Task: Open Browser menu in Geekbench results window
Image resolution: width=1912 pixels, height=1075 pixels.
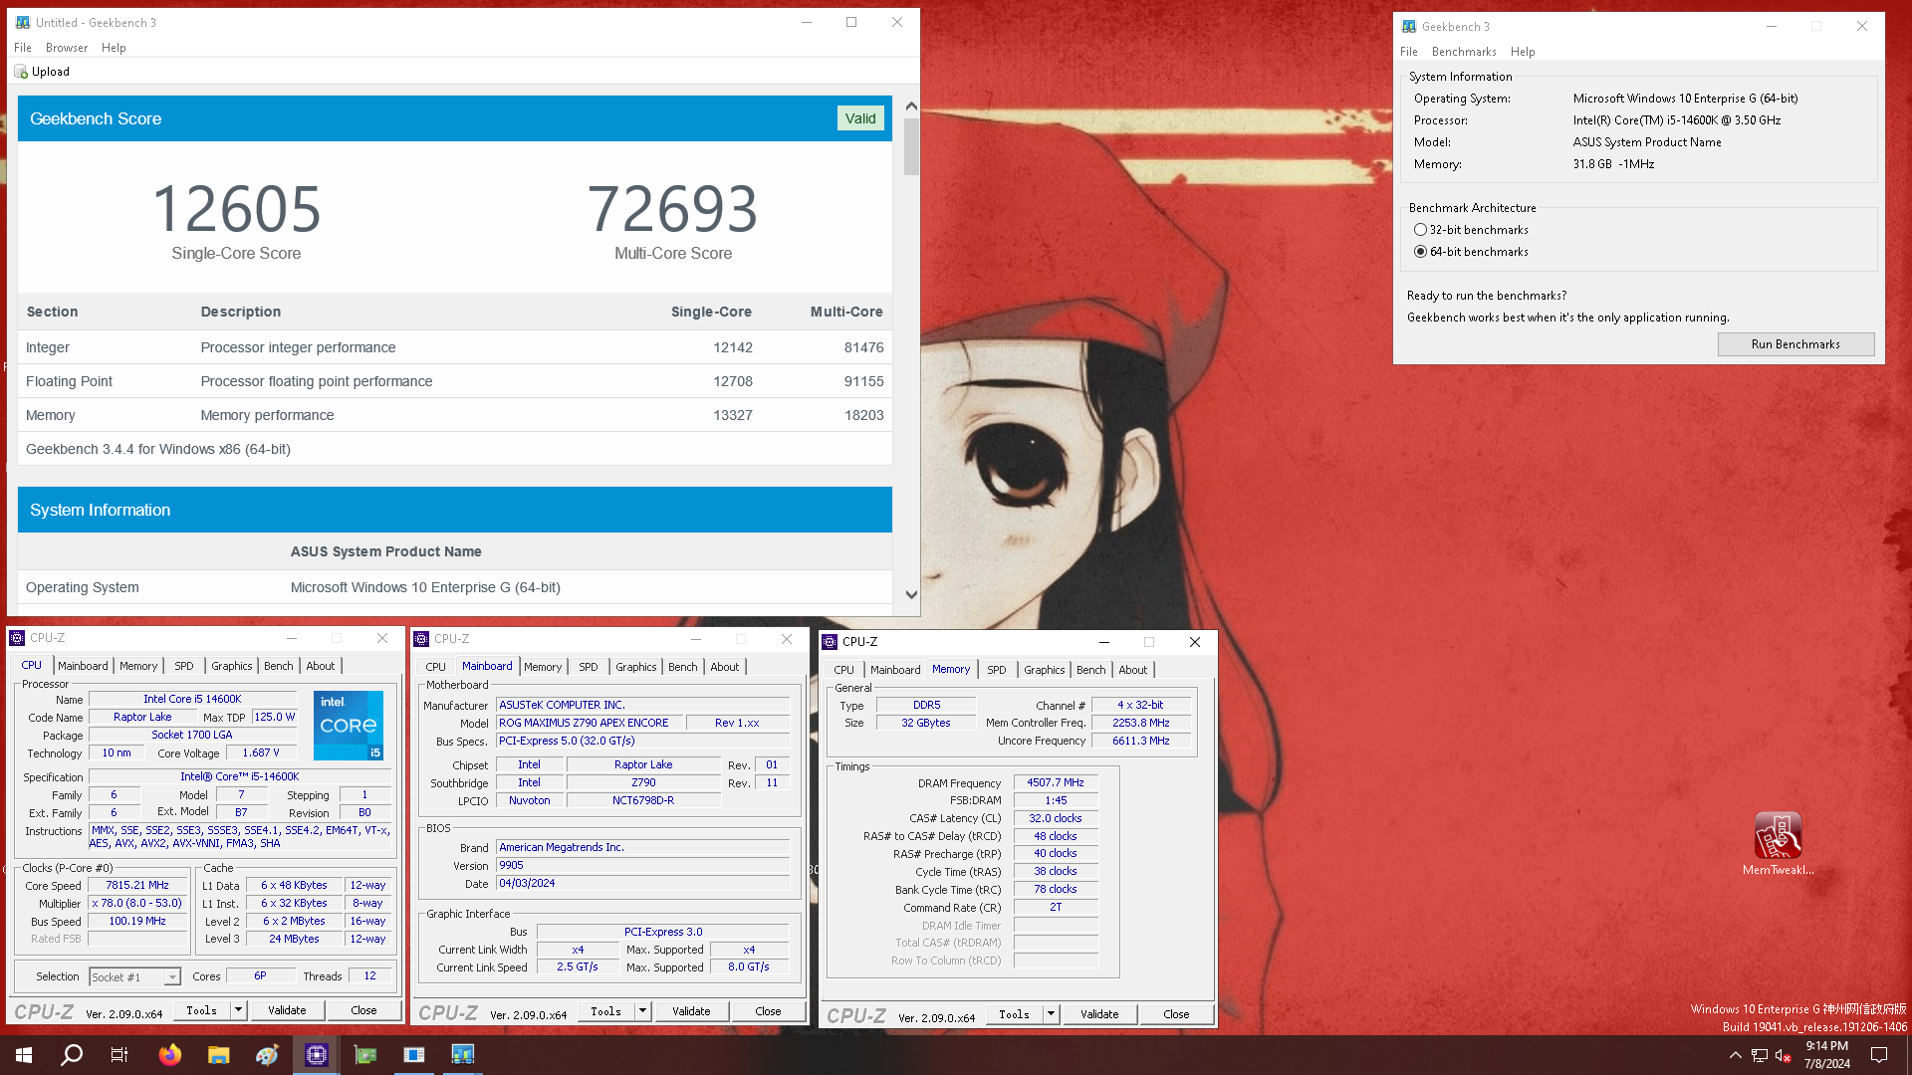Action: pyautogui.click(x=67, y=48)
